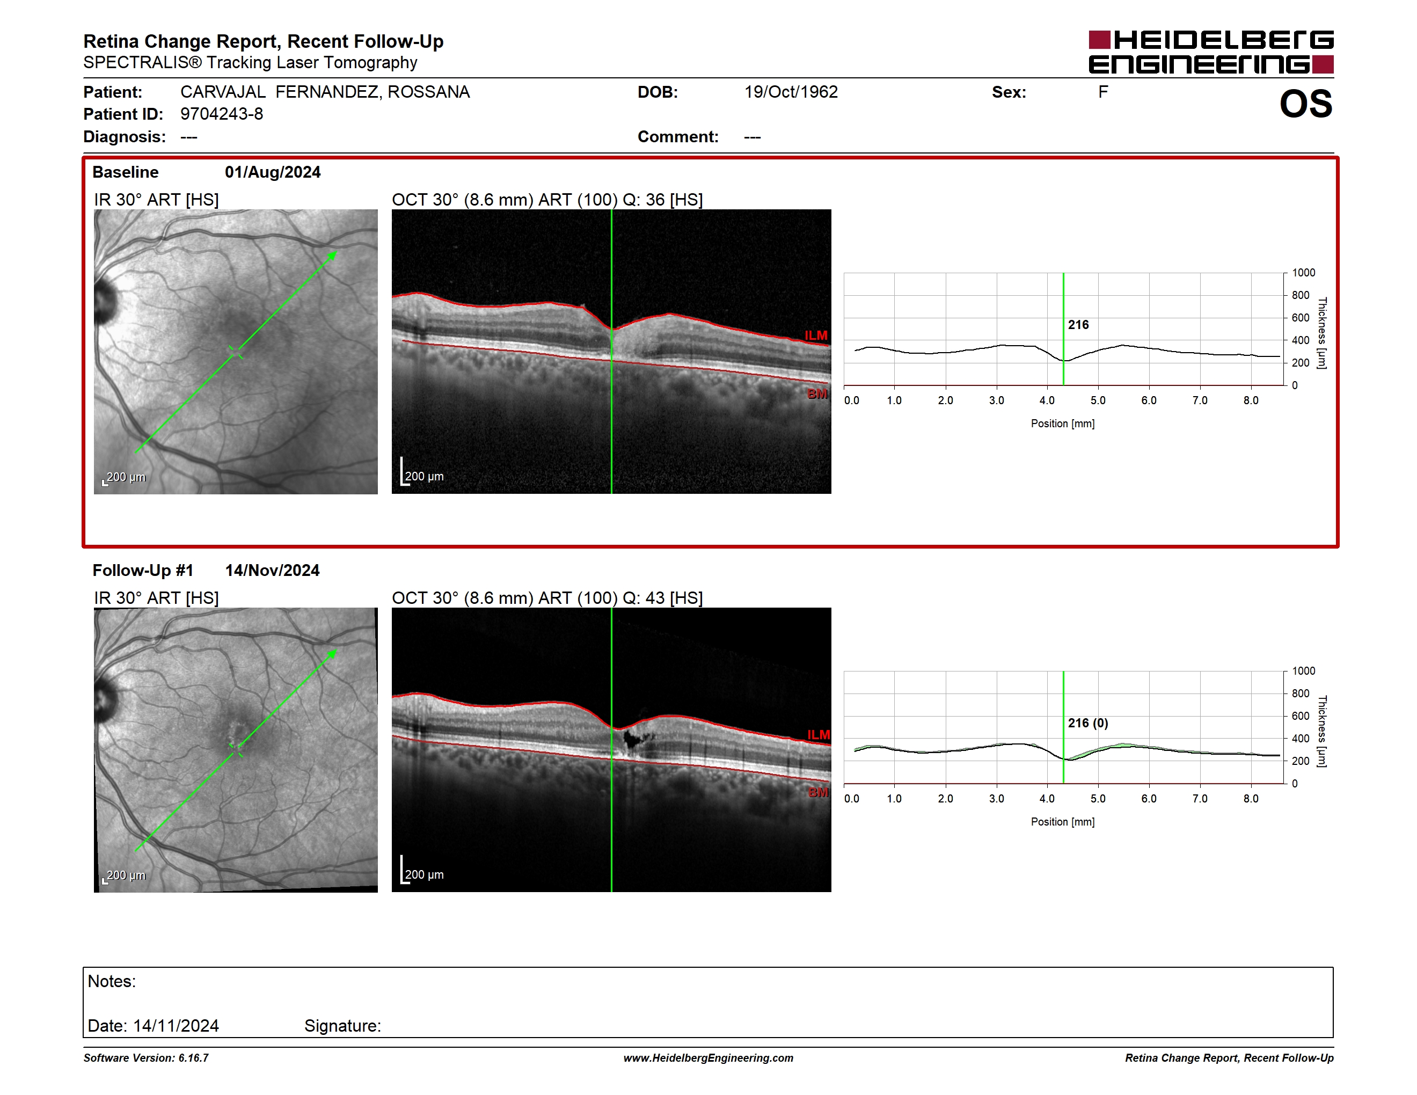This screenshot has height=1095, width=1417.
Task: Open the baseline OCT B-scan image
Action: coord(611,352)
